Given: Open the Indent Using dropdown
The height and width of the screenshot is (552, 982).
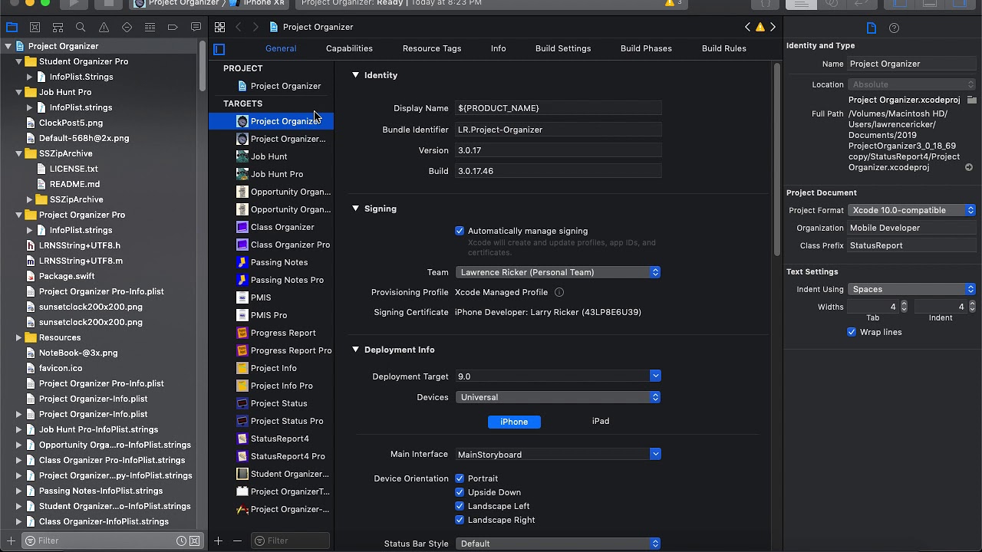Looking at the screenshot, I should coord(911,289).
